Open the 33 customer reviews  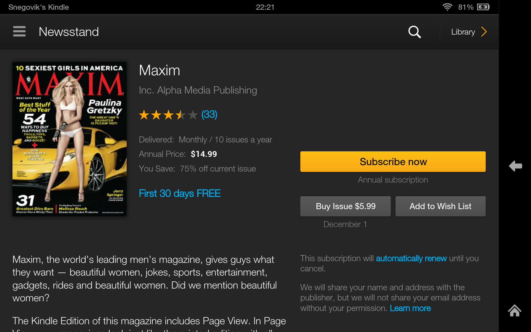click(x=209, y=114)
